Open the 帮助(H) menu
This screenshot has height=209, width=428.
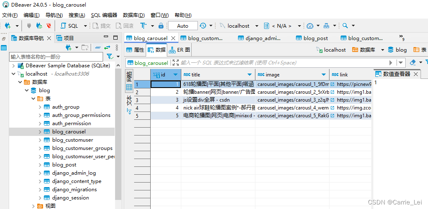click(x=183, y=15)
